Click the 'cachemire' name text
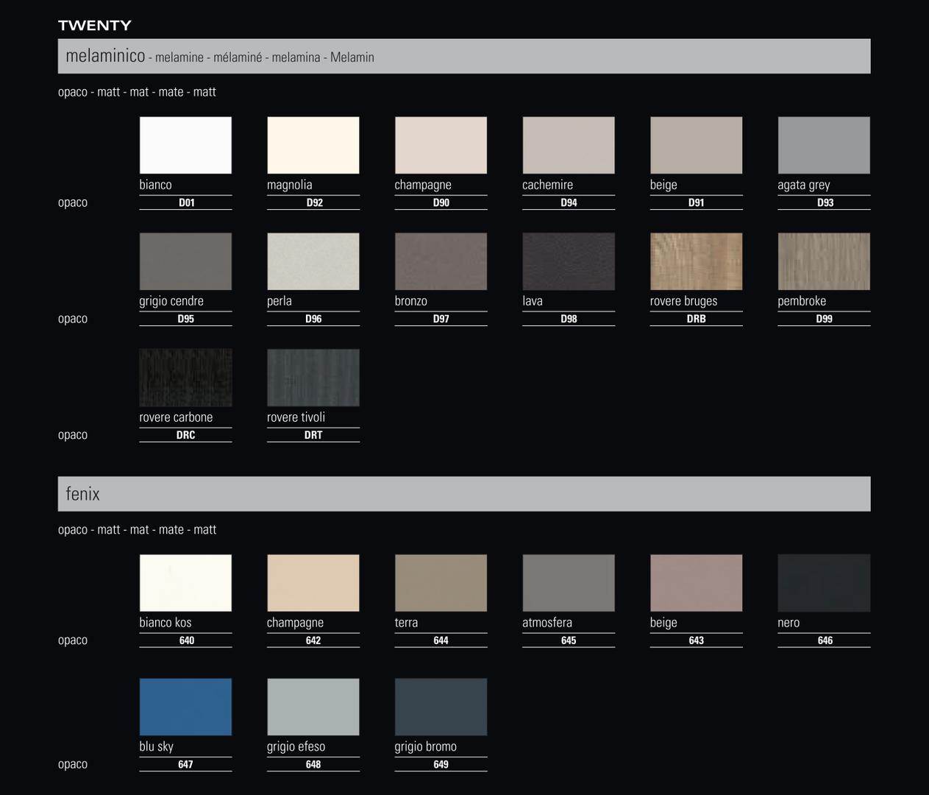This screenshot has width=929, height=795. [547, 185]
